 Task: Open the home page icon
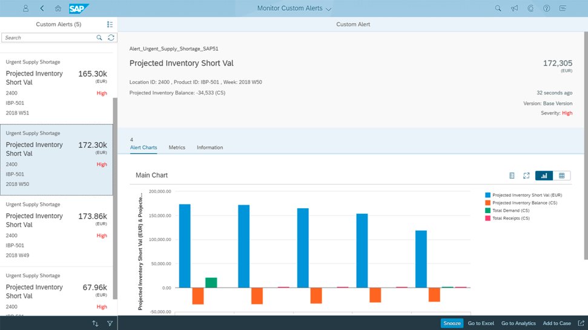click(x=58, y=8)
